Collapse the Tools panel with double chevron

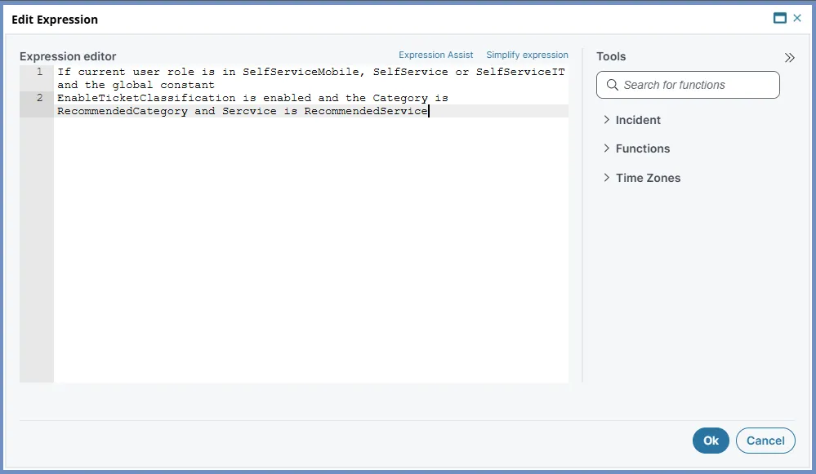pyautogui.click(x=790, y=58)
